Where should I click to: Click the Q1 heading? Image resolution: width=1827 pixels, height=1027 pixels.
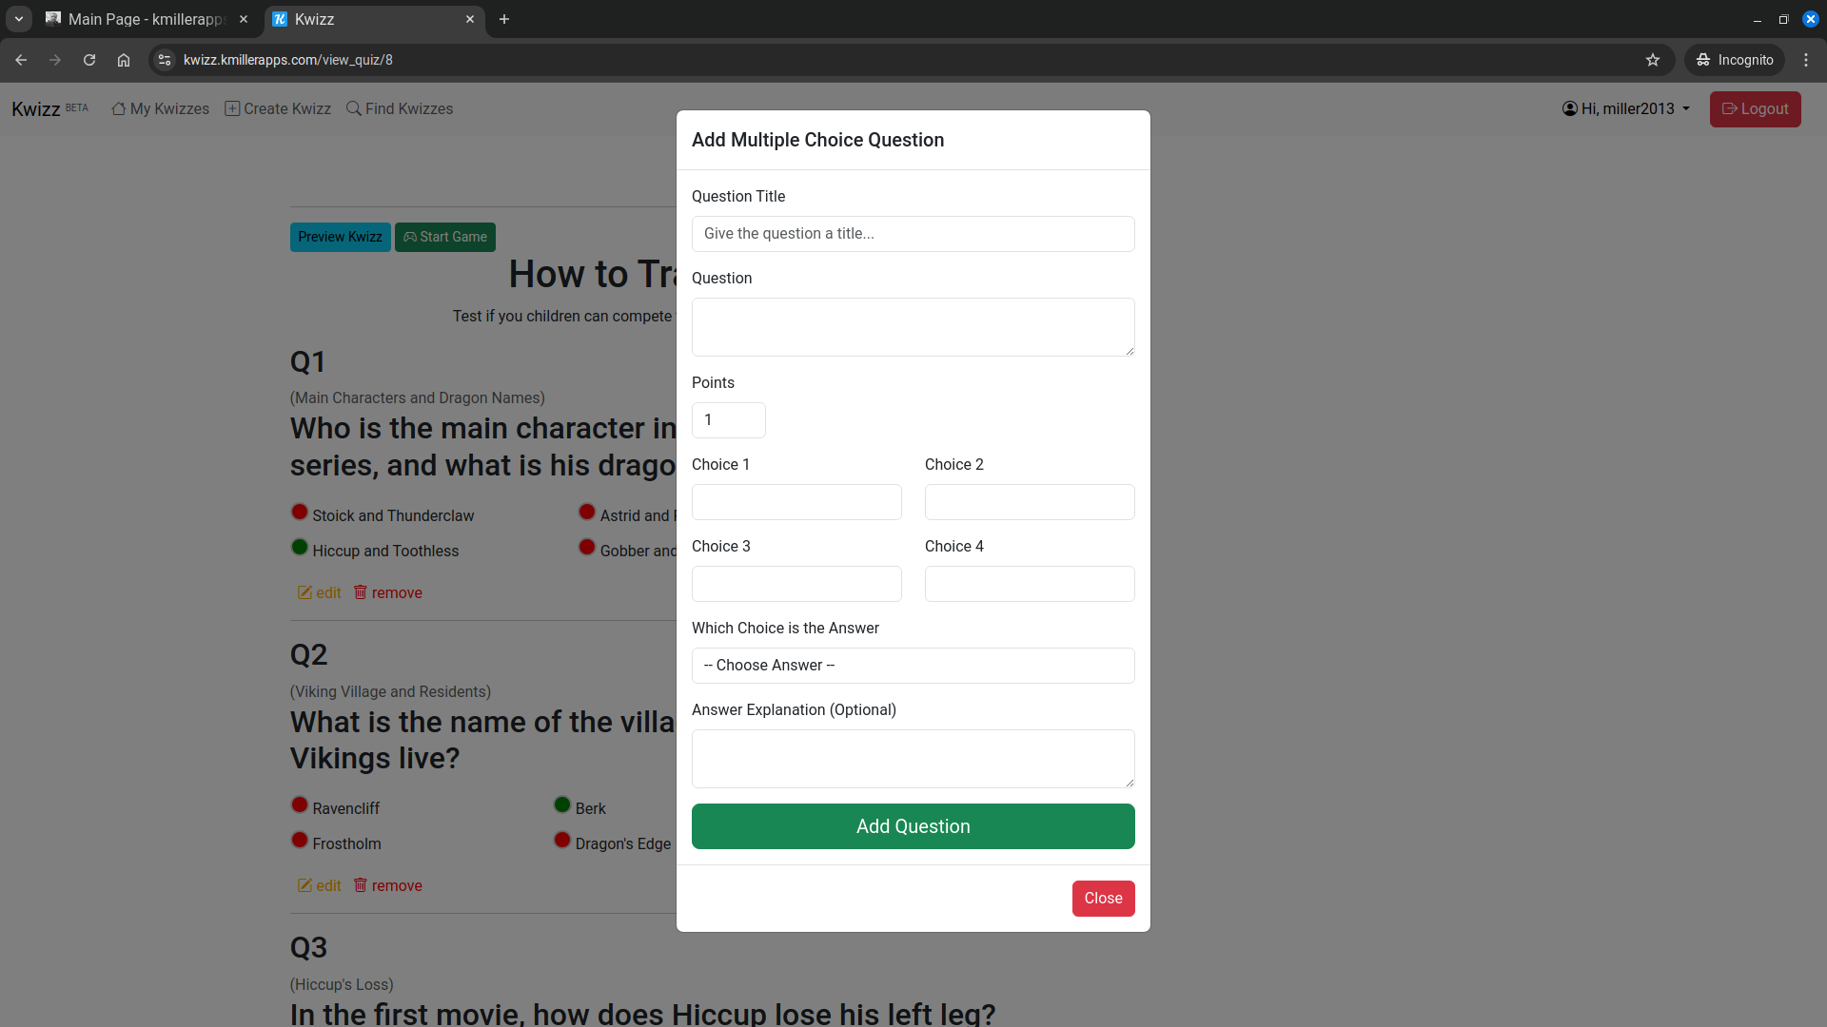[308, 361]
